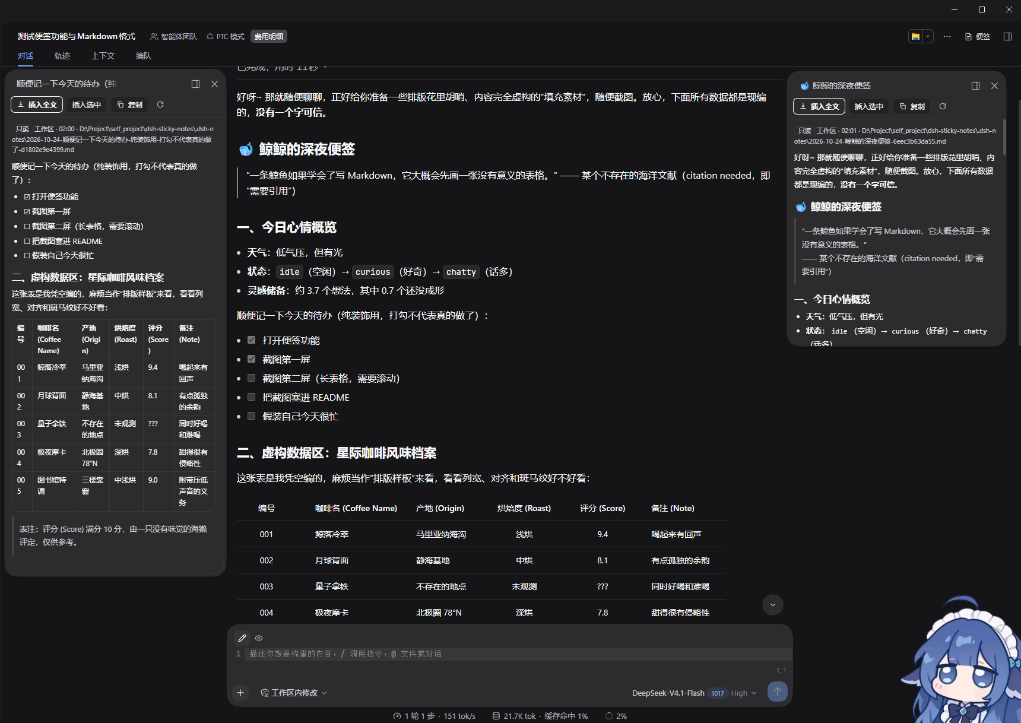This screenshot has width=1021, height=723.
Task: Close the 鲸鲸的深夜便签 panel
Action: [994, 86]
